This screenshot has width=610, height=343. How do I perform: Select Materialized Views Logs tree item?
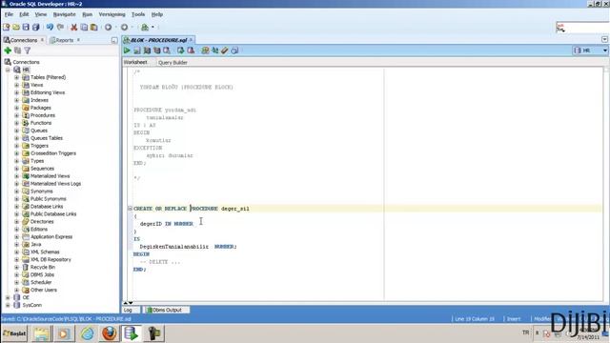[x=55, y=184]
